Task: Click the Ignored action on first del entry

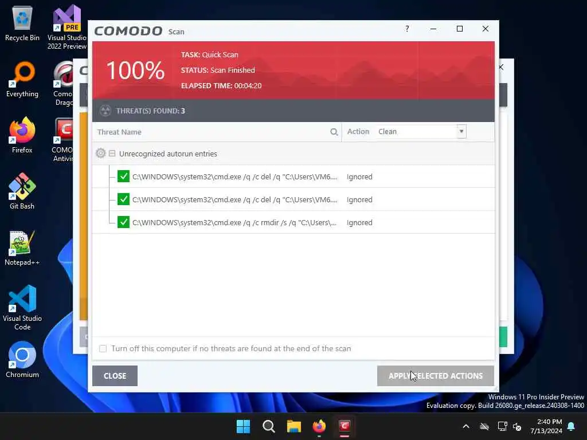Action: coord(359,176)
